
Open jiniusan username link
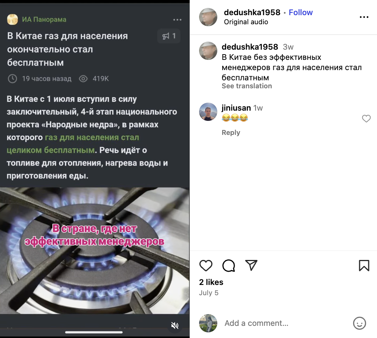point(236,108)
